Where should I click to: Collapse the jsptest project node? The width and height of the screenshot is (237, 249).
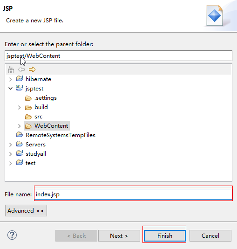click(10, 89)
